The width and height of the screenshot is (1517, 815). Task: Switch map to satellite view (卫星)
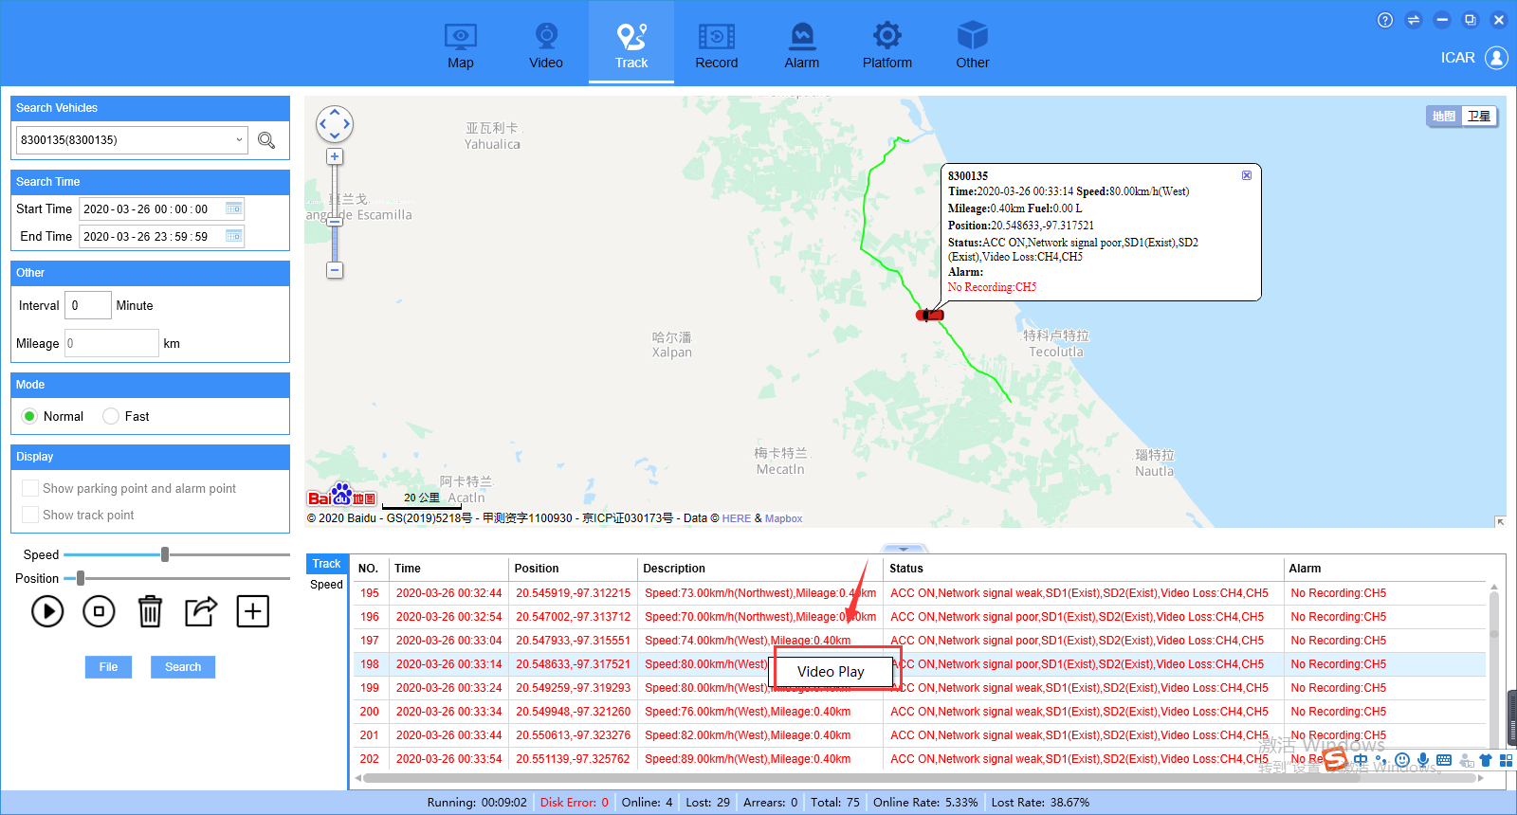pyautogui.click(x=1479, y=117)
